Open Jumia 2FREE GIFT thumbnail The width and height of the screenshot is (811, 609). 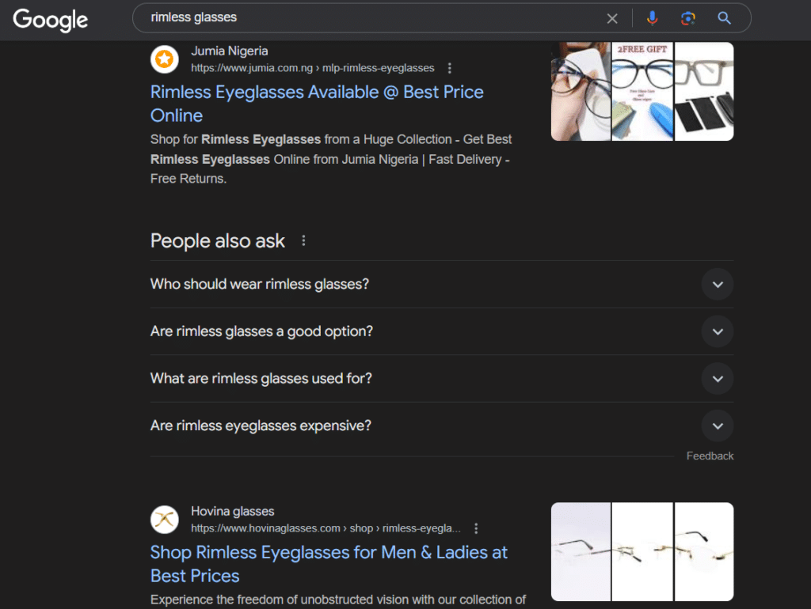(642, 92)
